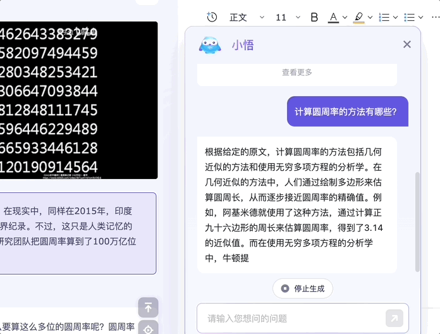Click the 计算圆周率的方法有哪些? message bubble

(x=348, y=111)
